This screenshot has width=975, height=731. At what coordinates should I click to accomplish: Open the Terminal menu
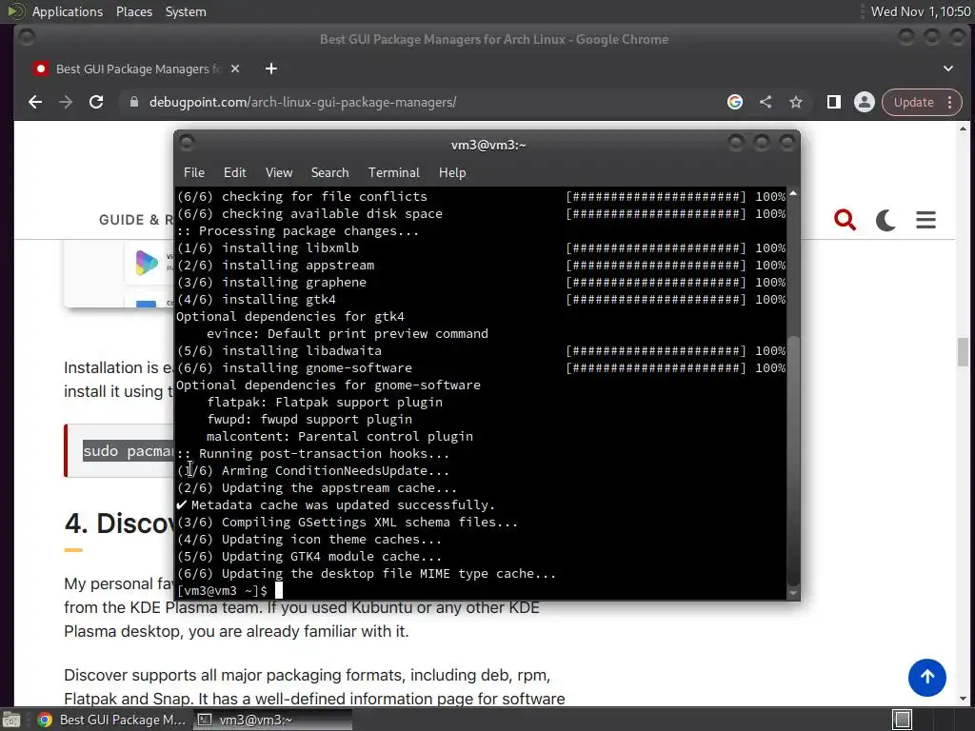393,172
